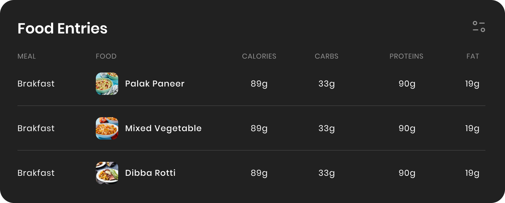The height and width of the screenshot is (203, 505).
Task: Click the Mixed Vegetable food thumbnail
Action: (107, 128)
